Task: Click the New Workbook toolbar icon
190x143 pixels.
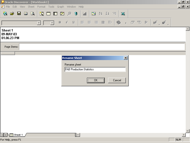Action: 5,14
